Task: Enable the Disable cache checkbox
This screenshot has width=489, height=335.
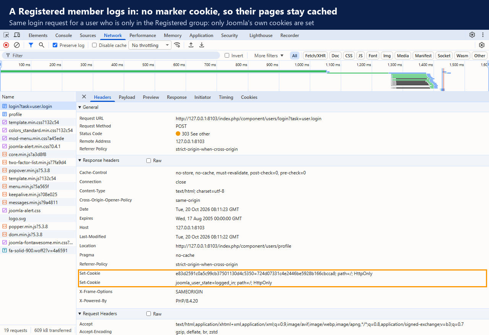Action: tap(94, 45)
